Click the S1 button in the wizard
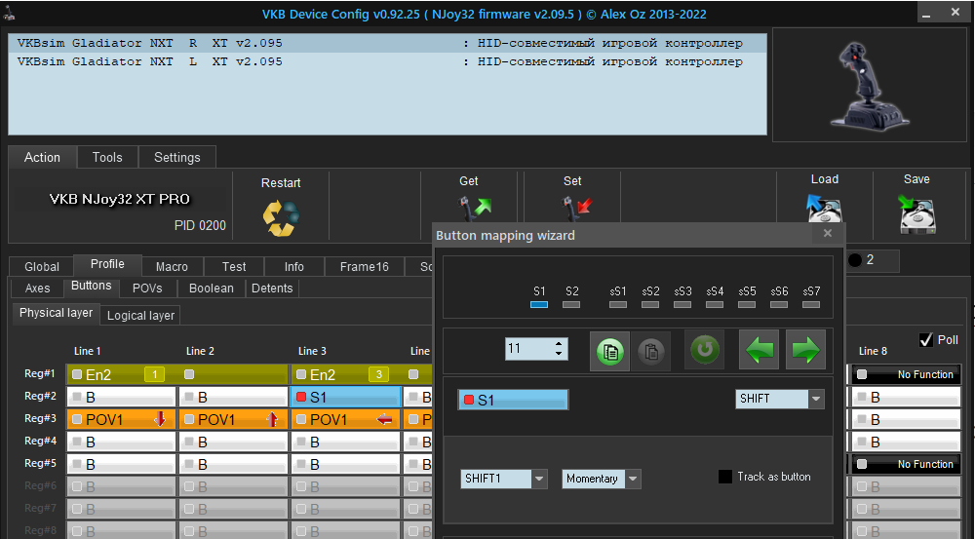This screenshot has width=975, height=539. [513, 400]
